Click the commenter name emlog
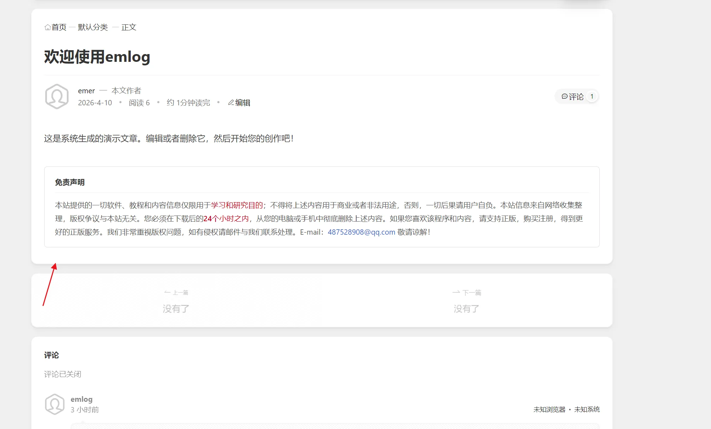 82,399
